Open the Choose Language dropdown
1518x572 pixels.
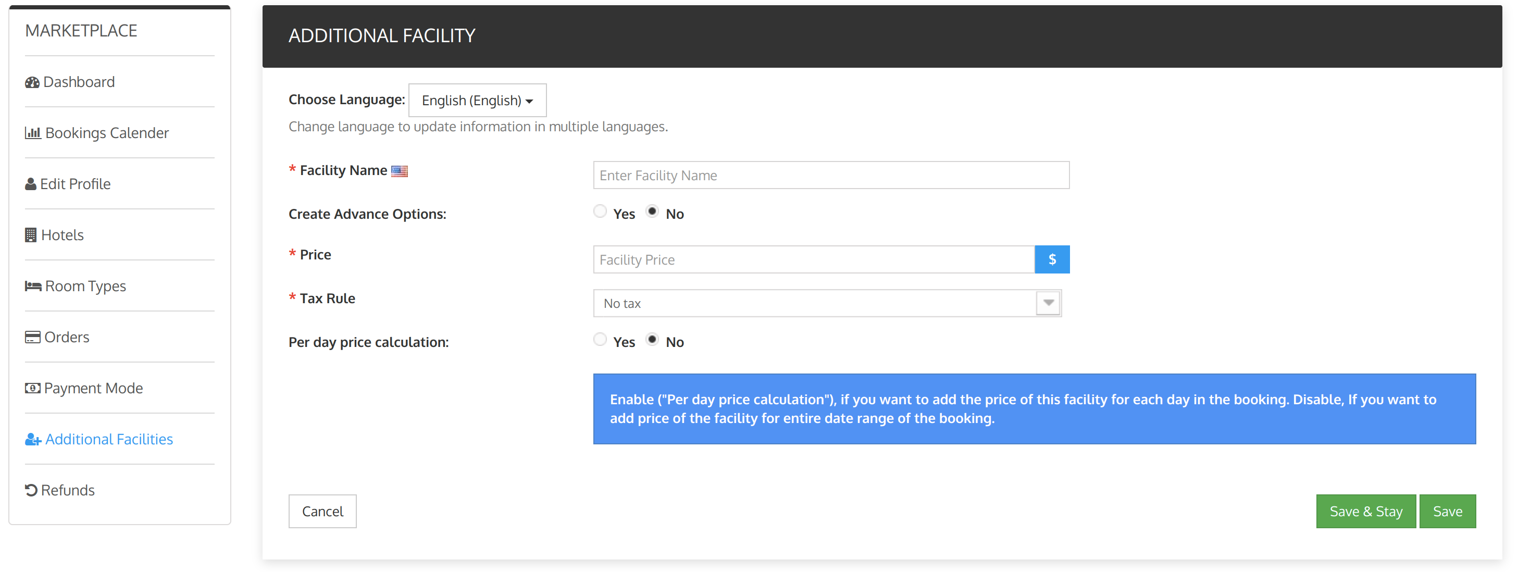[x=475, y=100]
